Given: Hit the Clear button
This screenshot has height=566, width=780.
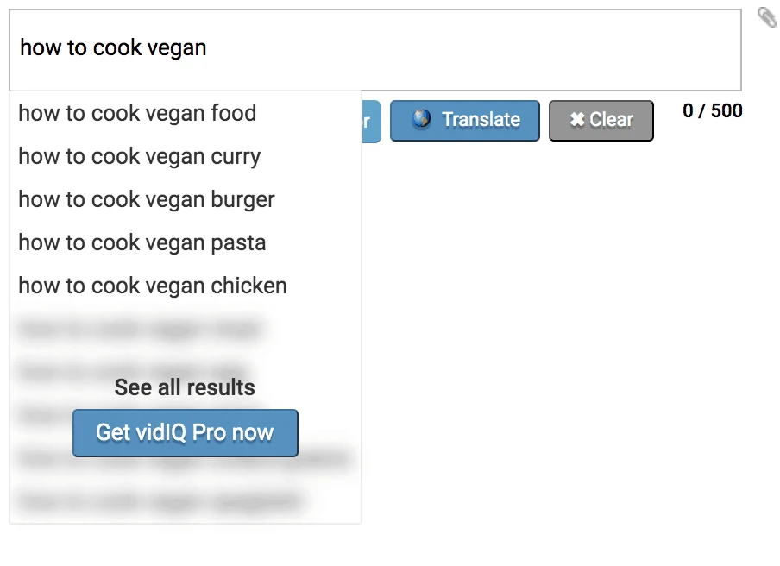Looking at the screenshot, I should 601,120.
